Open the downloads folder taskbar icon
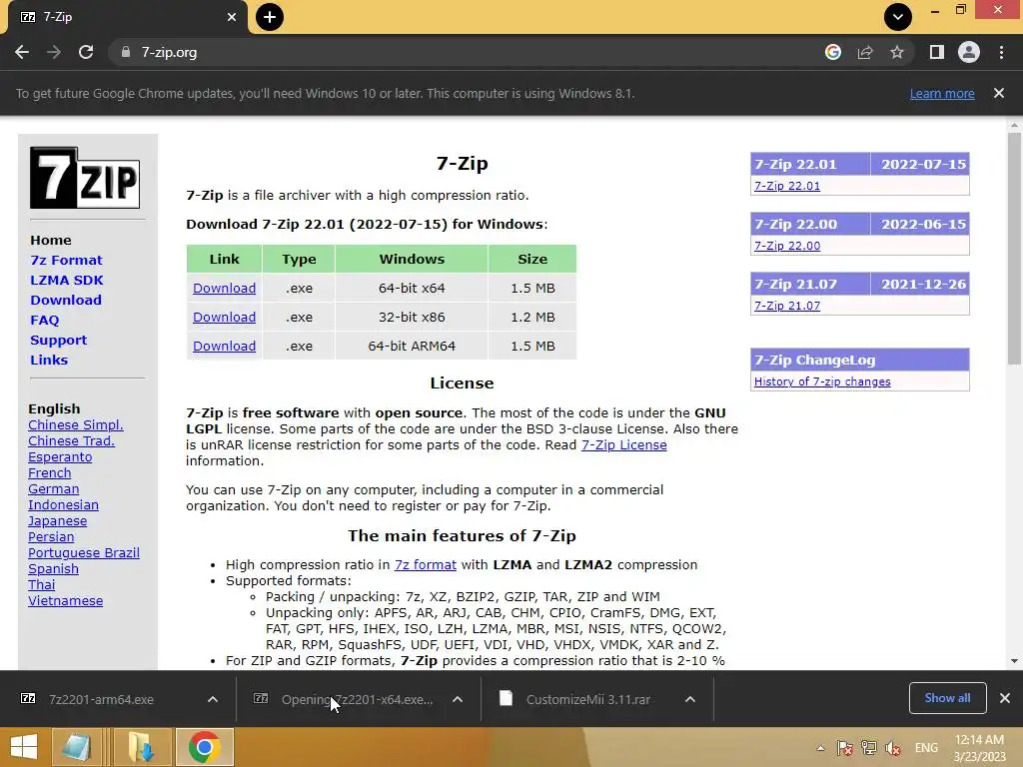 [142, 747]
